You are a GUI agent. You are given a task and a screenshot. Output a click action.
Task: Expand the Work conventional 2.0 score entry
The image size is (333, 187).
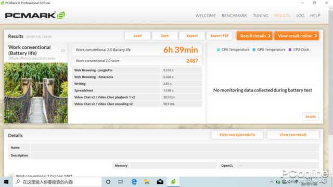click(x=11, y=176)
